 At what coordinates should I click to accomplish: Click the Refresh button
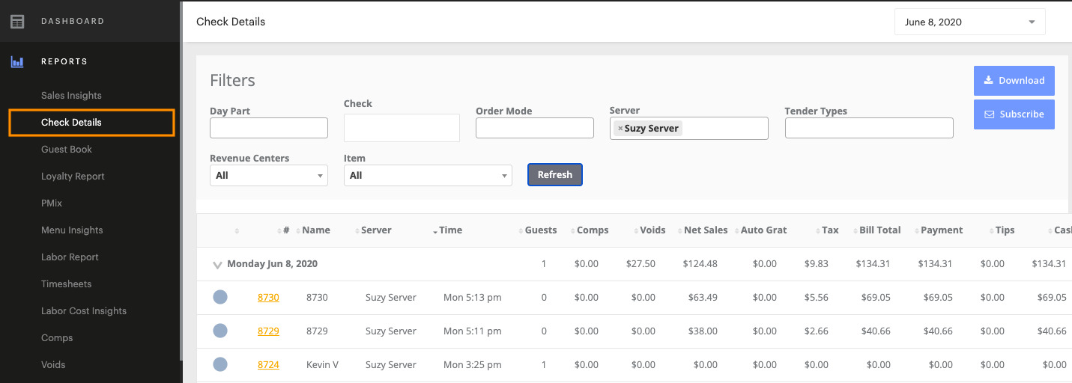555,175
